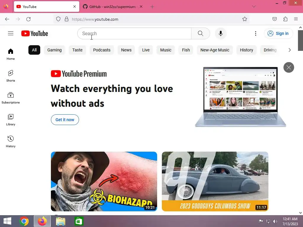Go back with the browser back arrow

pyautogui.click(x=7, y=19)
